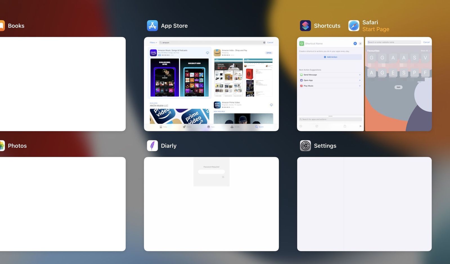Tap the Safari compass icon
The image size is (450, 264).
354,26
